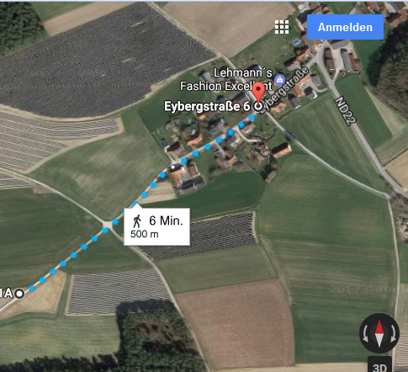The image size is (408, 372).
Task: Click the 1A starting point label
Action: point(6,294)
